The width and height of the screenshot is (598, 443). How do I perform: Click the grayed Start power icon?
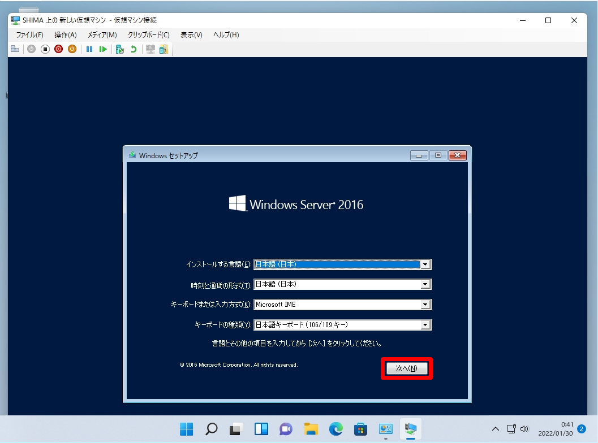pos(31,49)
